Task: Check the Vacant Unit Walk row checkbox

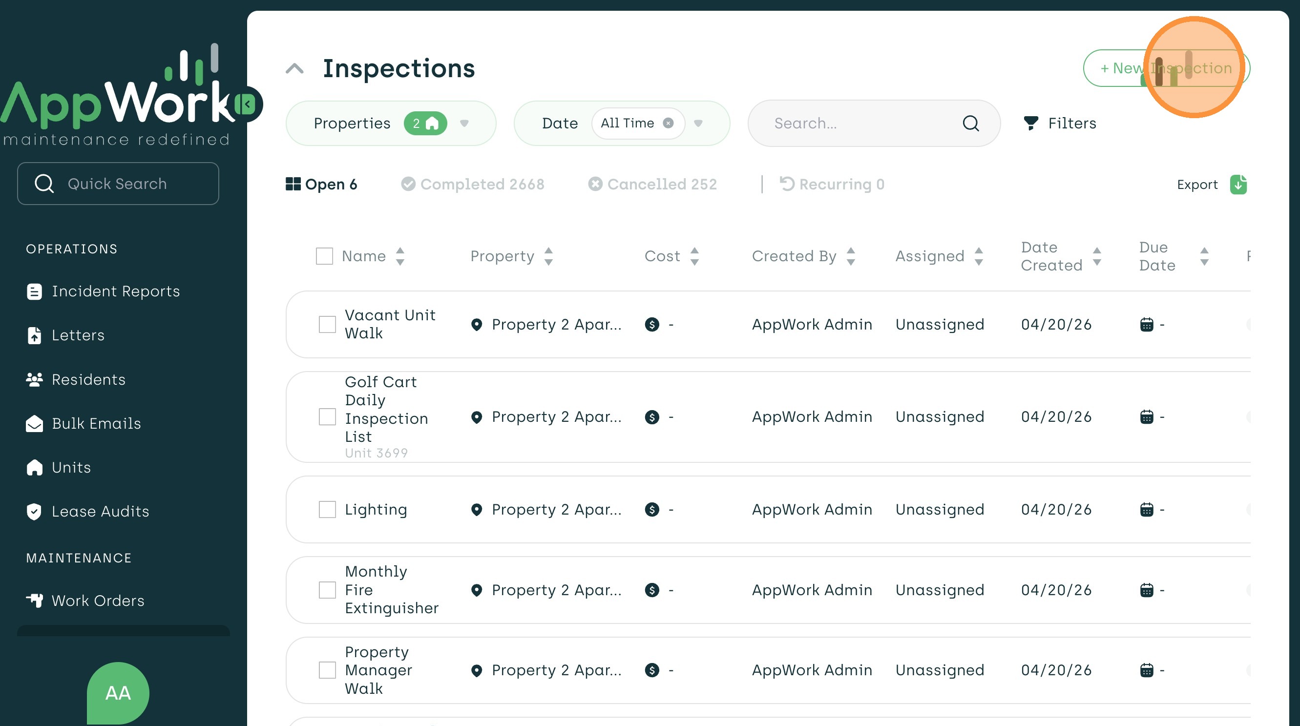Action: [x=327, y=324]
